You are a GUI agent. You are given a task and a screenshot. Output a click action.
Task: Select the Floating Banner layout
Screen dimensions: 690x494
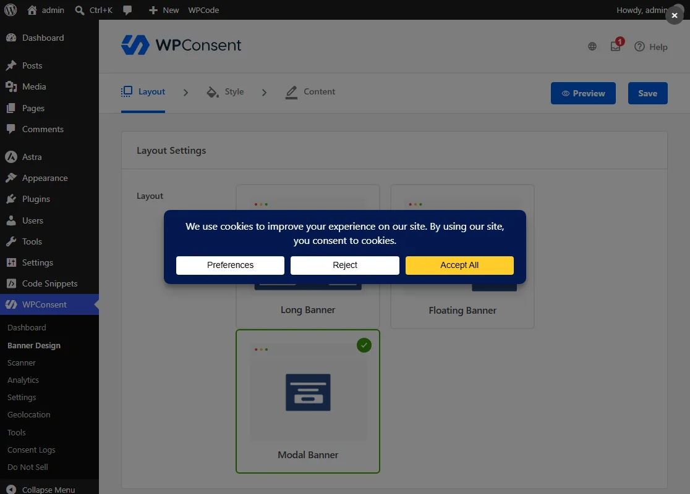462,310
